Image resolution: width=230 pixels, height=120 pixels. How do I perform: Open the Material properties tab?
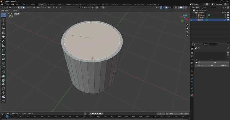(x=192, y=95)
